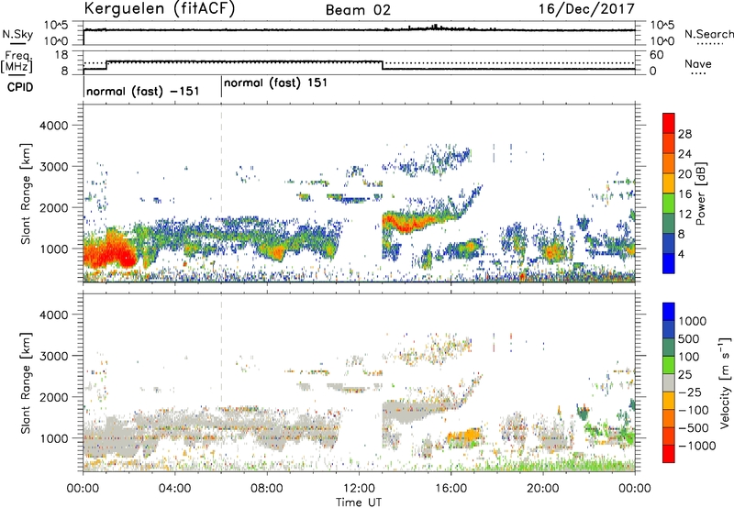Click the '-1000' tick on velocity color bar

(x=697, y=446)
